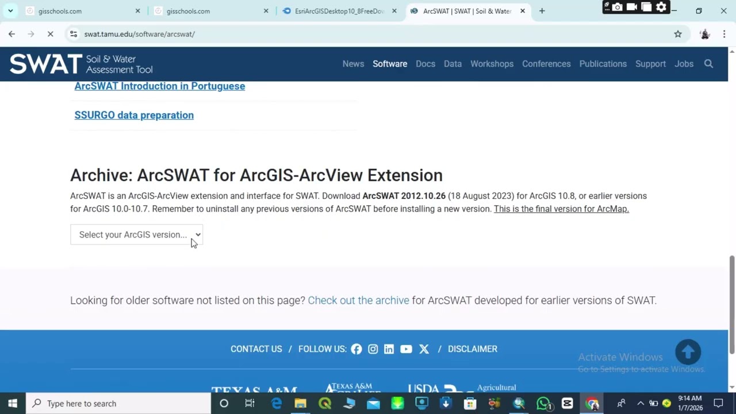Open the Support menu item

click(x=650, y=64)
